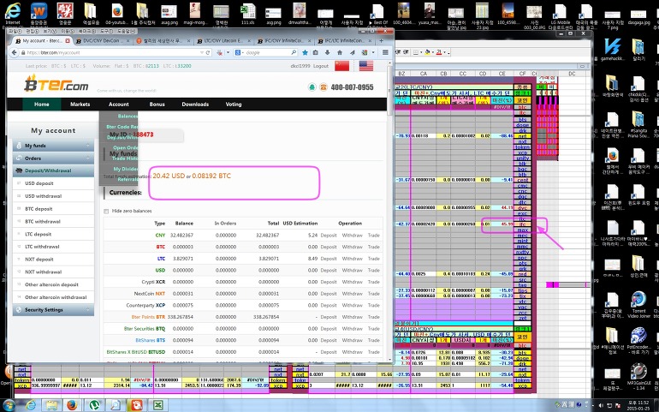This screenshot has width=659, height=412.
Task: Open the Markets navigation menu
Action: (80, 104)
